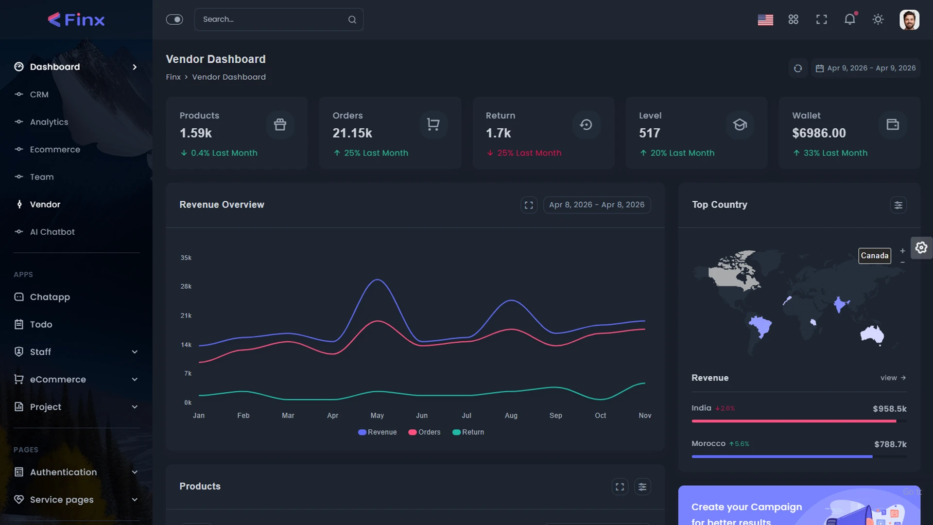This screenshot has height=525, width=933.
Task: Click Australia on the world map
Action: coord(872,334)
